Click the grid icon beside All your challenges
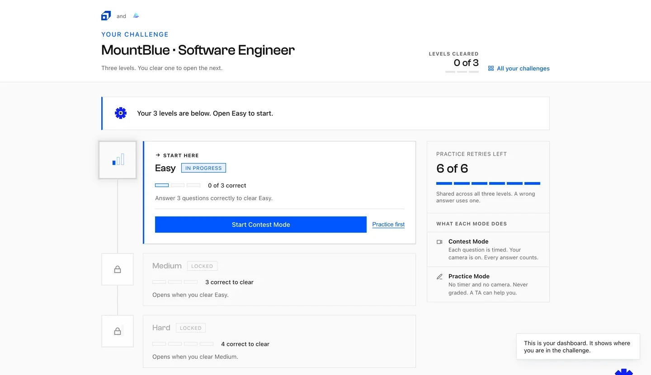The image size is (651, 375). click(x=491, y=68)
